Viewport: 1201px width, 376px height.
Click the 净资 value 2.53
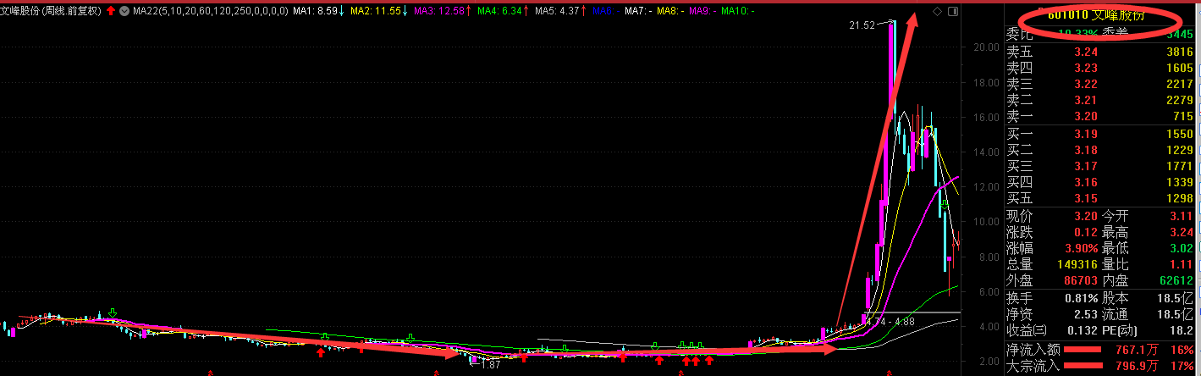click(1085, 313)
